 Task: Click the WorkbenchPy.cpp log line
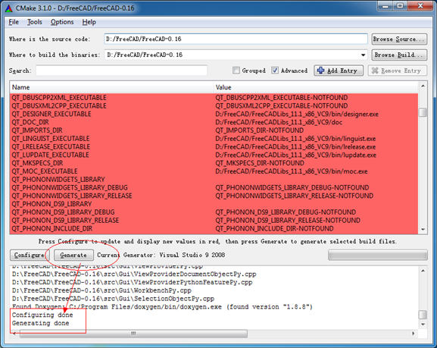click(101, 290)
